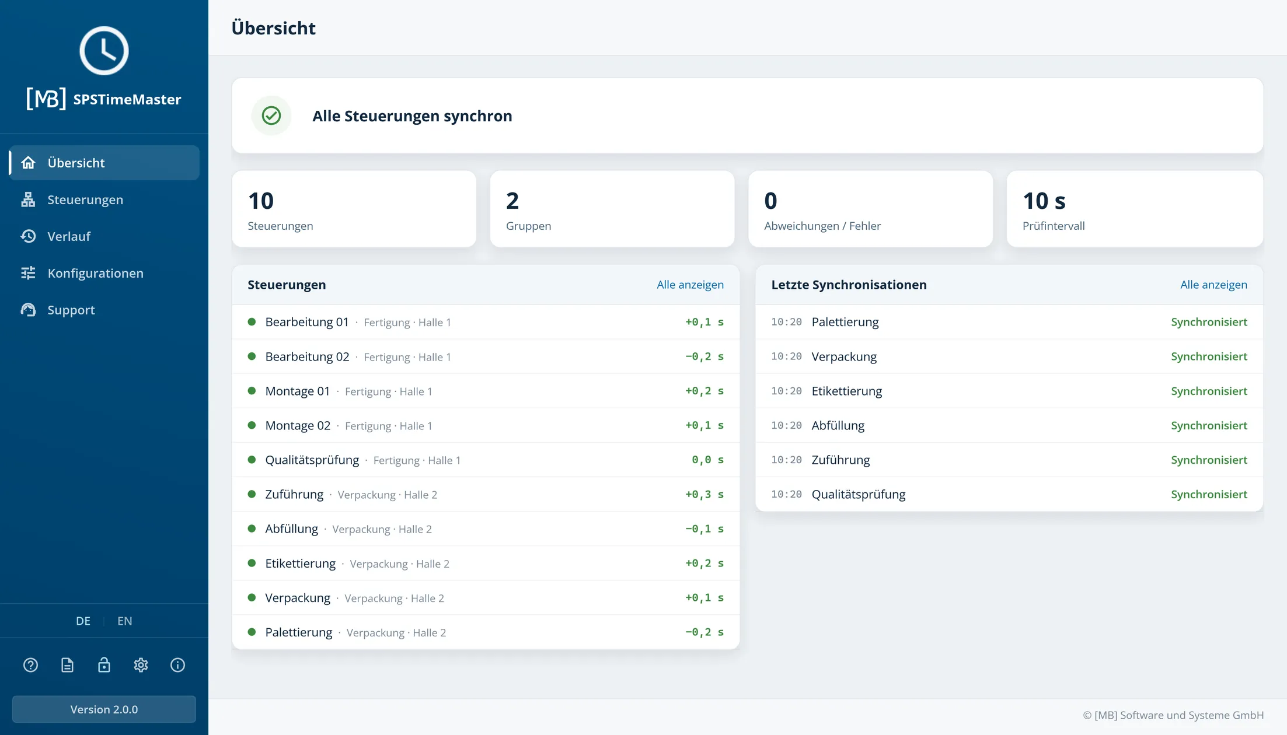Open Steuerungen in sidebar
This screenshot has height=735, width=1287.
[104, 199]
